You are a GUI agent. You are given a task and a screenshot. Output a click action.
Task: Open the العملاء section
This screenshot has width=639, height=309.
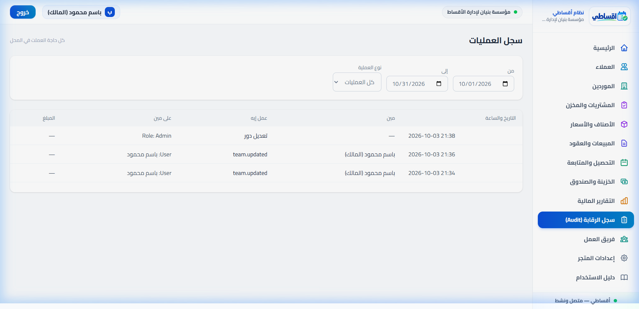tap(586, 67)
